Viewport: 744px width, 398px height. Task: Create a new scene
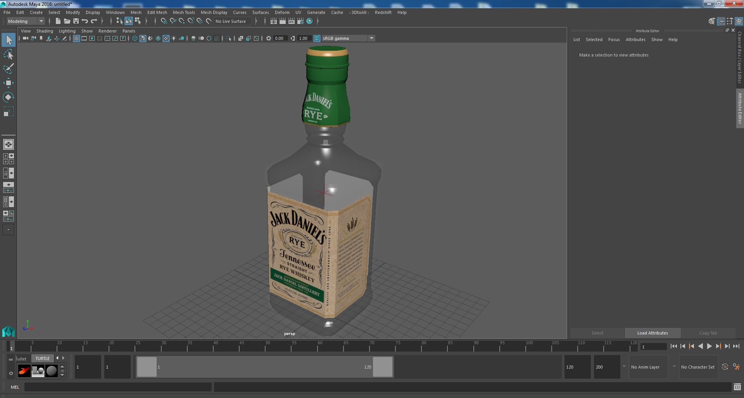(x=58, y=21)
